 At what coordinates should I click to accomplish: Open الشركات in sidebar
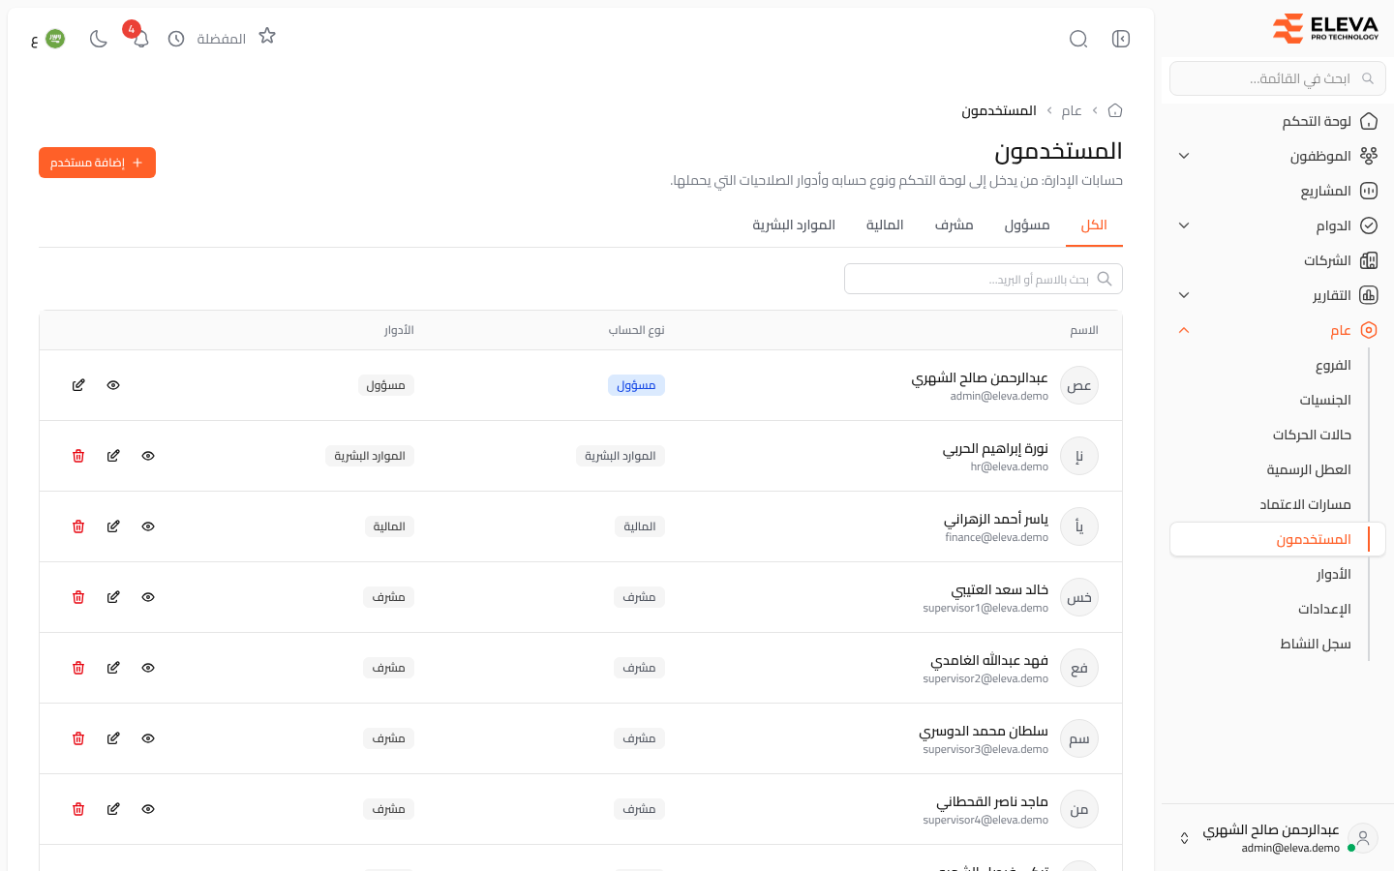click(x=1278, y=260)
